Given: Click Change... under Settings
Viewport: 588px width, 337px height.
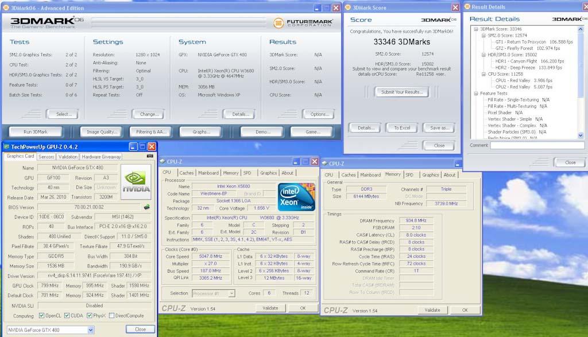Looking at the screenshot, I should (x=148, y=114).
